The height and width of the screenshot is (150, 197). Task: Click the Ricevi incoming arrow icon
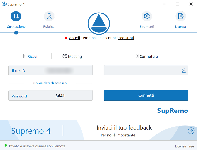[25, 56]
